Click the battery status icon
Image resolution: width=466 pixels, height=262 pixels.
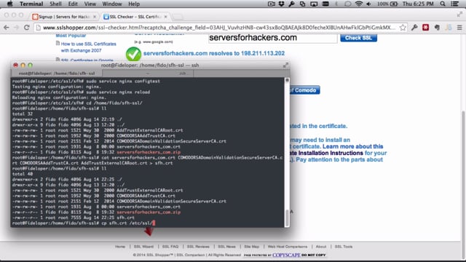pos(394,4)
